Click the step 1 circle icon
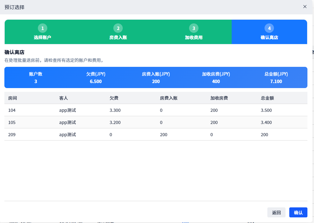 pyautogui.click(x=43, y=28)
